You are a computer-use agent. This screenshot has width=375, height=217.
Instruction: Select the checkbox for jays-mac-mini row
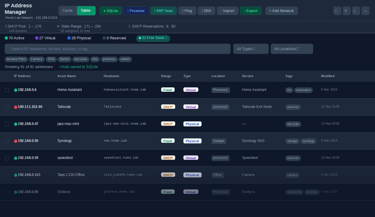click(x=7, y=124)
